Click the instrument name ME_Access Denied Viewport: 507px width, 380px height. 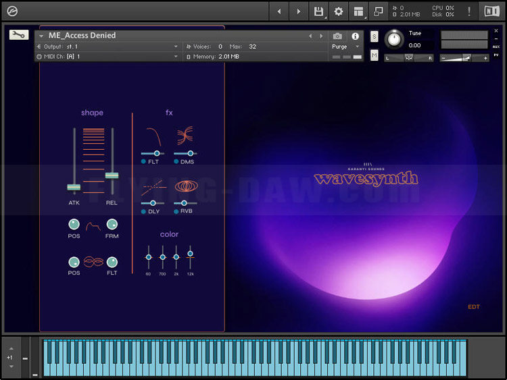82,35
